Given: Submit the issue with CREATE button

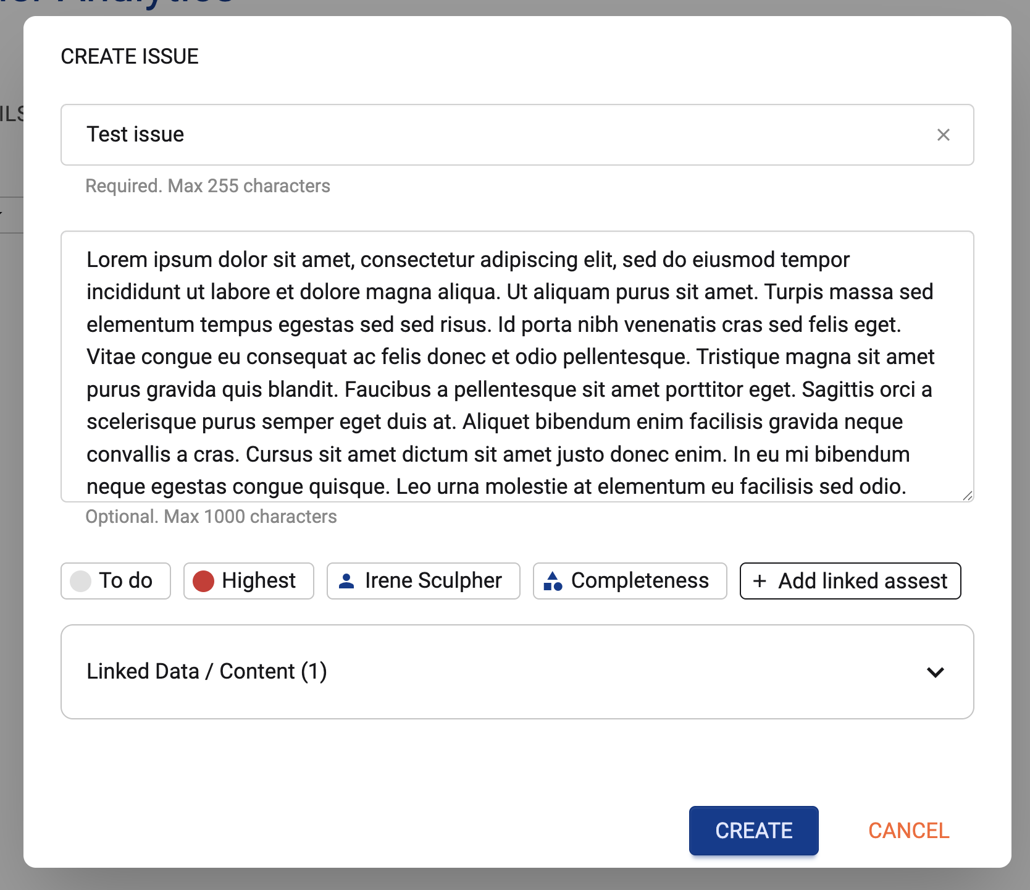Looking at the screenshot, I should [x=753, y=831].
